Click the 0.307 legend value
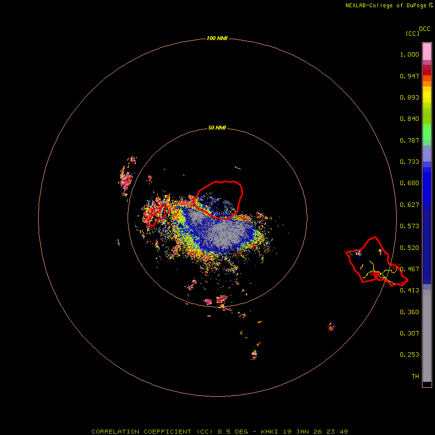This screenshot has width=435, height=435. tap(409, 333)
